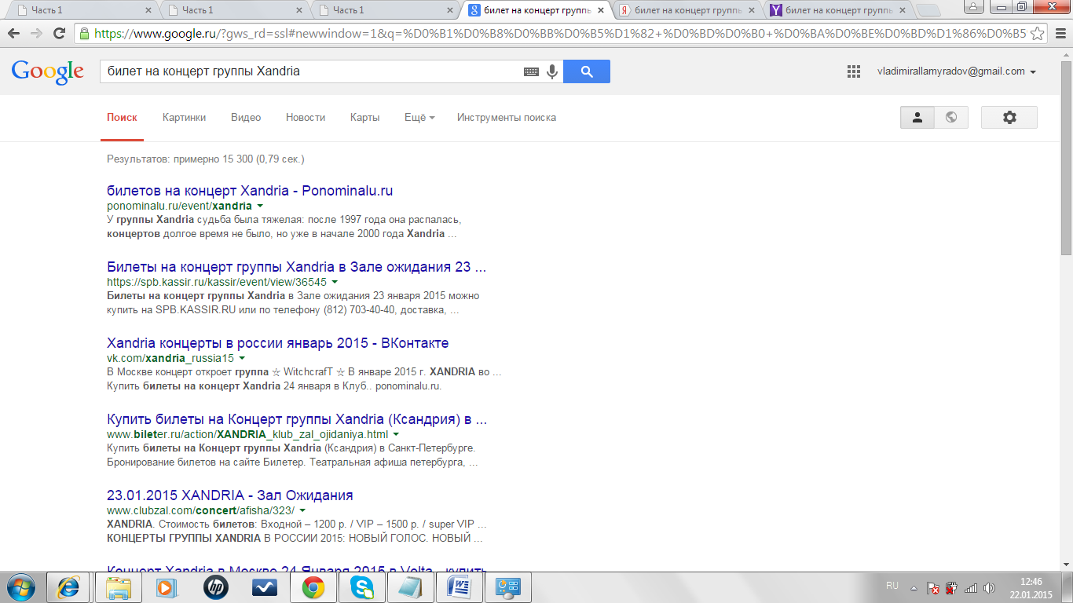Open Xandria концерты в россии ВКонтакте result

[277, 343]
